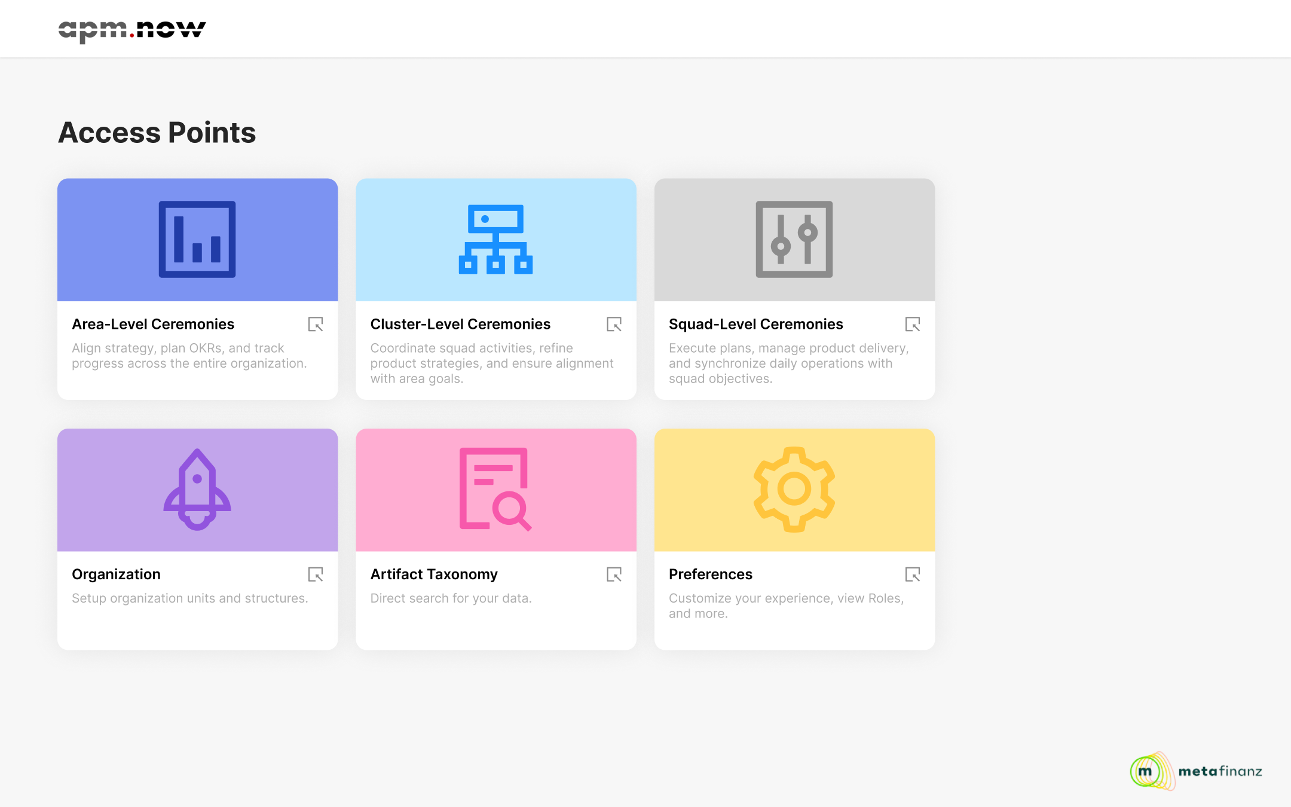Click the sliders icon on Squad-Level card
The height and width of the screenshot is (807, 1291).
[x=794, y=239]
